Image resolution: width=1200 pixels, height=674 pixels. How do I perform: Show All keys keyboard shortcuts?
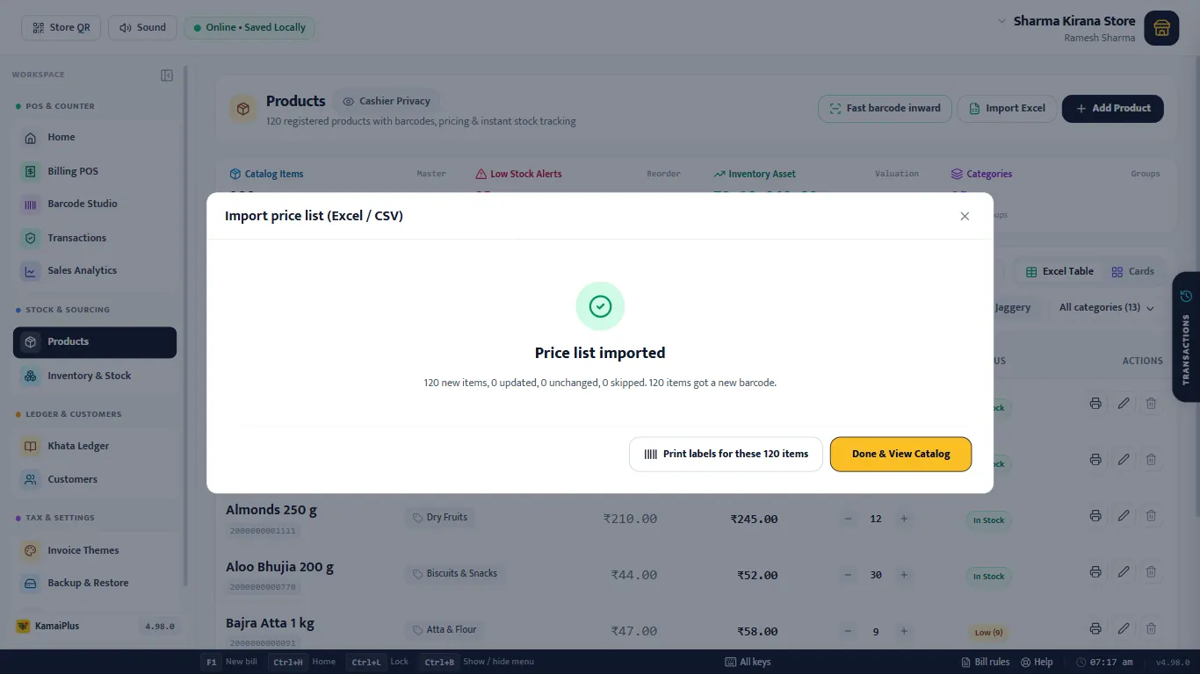point(748,662)
